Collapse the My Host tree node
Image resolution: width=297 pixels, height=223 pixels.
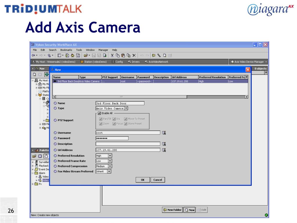pos(32,80)
